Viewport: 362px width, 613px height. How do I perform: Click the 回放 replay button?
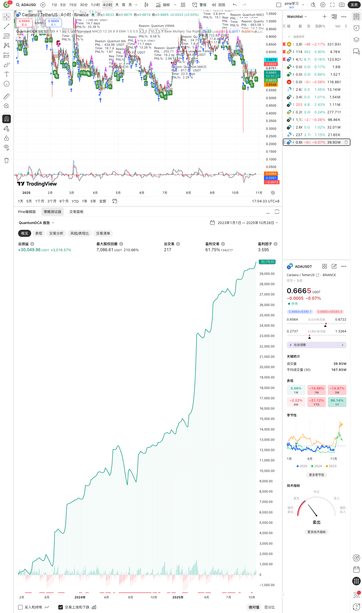(218, 5)
